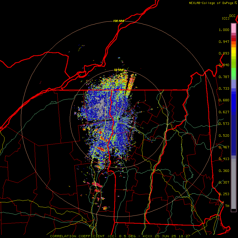Click the 0.360 scale value

click(224, 171)
